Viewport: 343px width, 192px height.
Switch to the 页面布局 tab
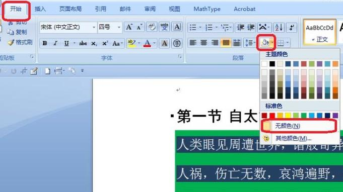tap(71, 9)
